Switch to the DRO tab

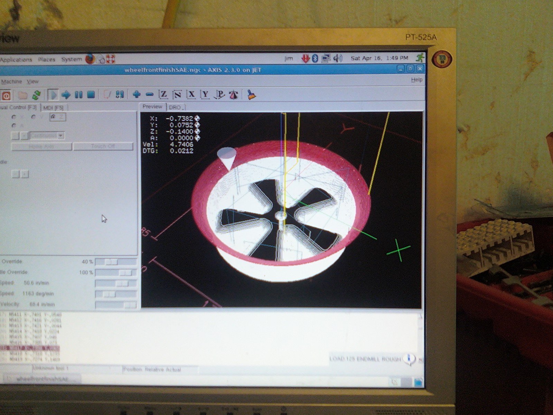(x=175, y=107)
